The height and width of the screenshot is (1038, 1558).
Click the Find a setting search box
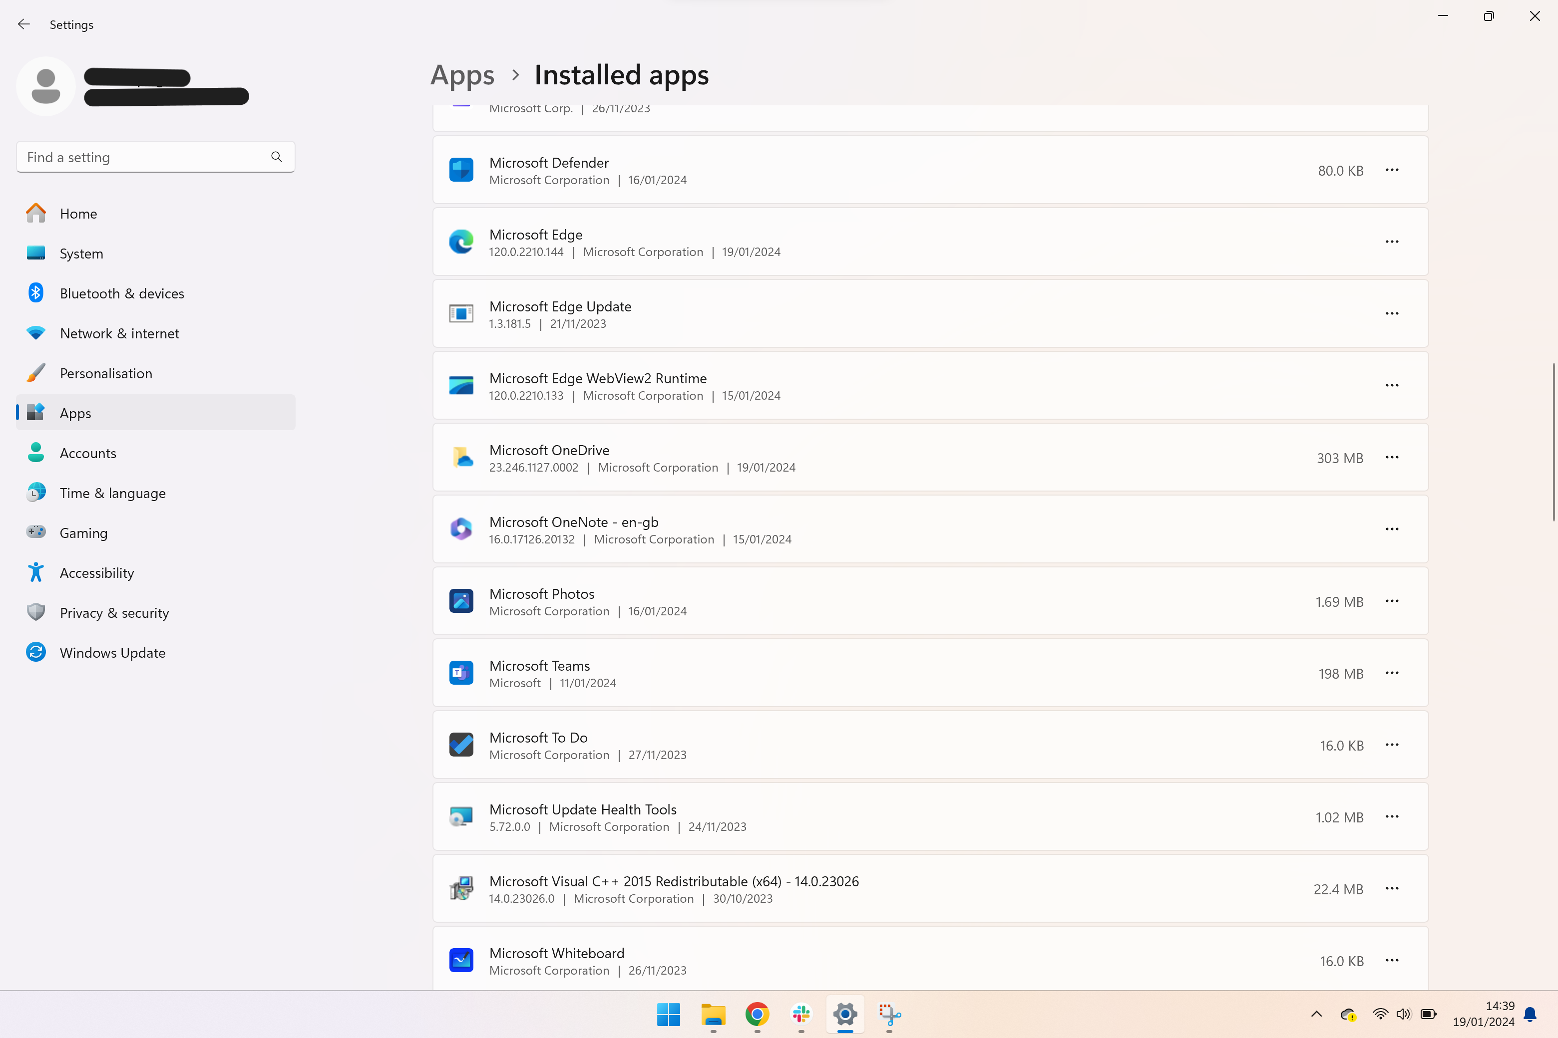point(156,157)
